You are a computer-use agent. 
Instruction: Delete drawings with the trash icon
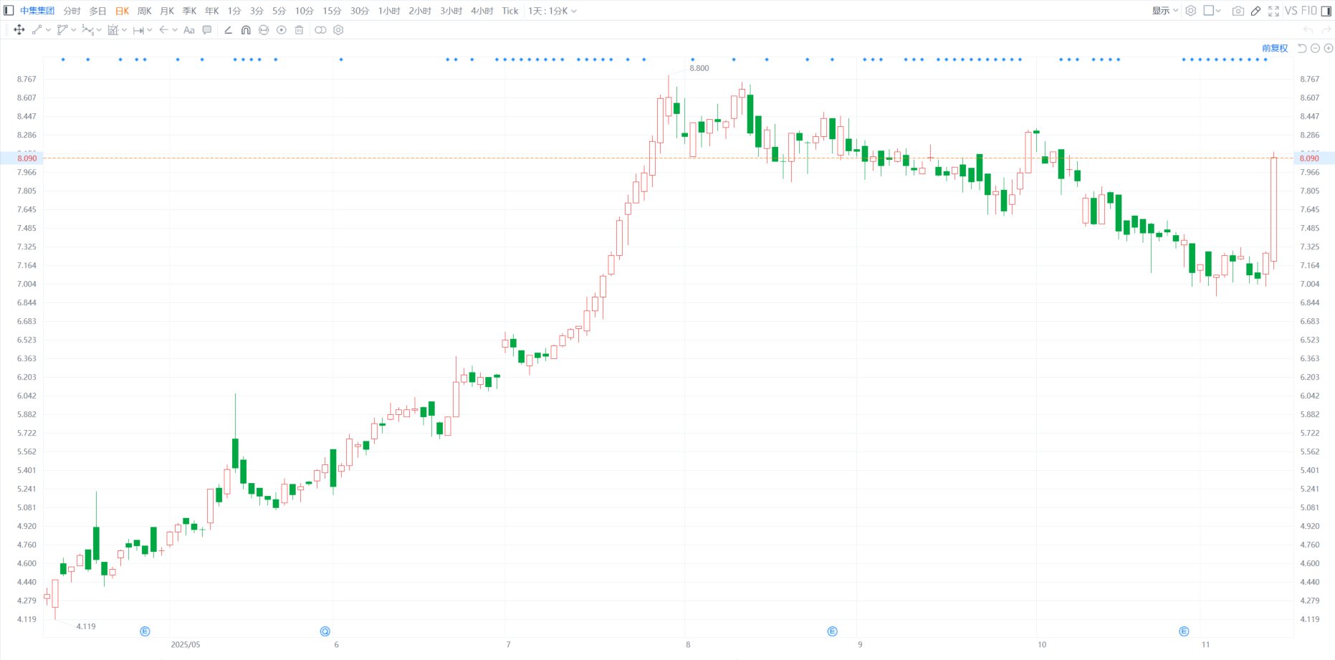coord(300,30)
